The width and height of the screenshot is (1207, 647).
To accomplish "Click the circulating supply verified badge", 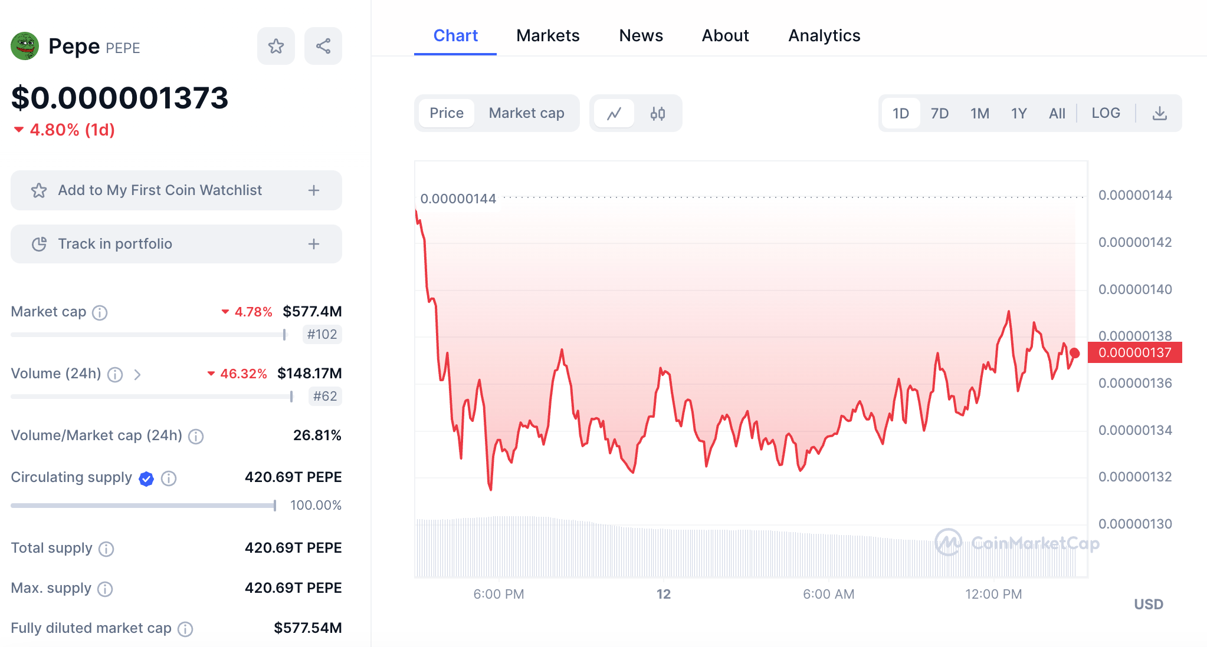I will pos(146,478).
